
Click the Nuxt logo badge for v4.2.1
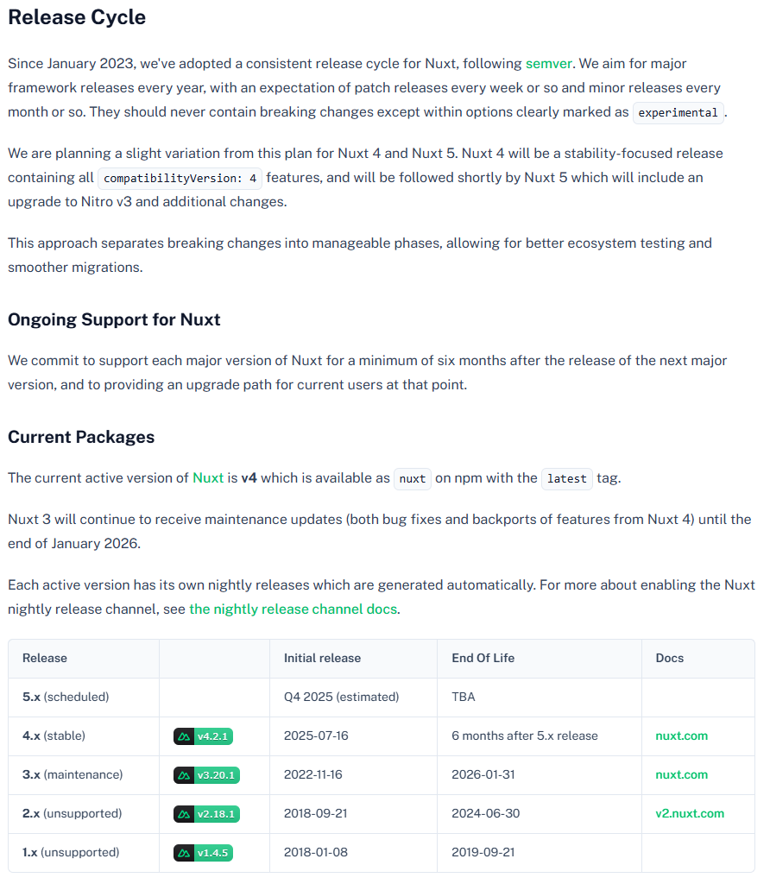(x=203, y=736)
